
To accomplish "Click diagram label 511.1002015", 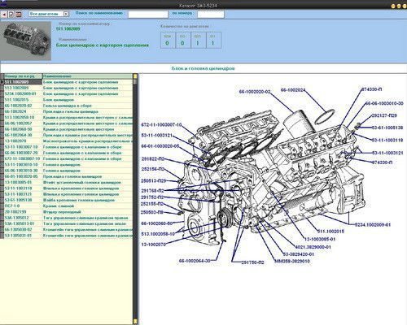I will 330,232.
